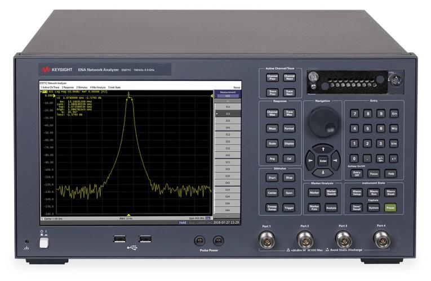Viewport: 431px width, 281px height.
Task: Select S12 measurement softkey
Action: pos(228,135)
